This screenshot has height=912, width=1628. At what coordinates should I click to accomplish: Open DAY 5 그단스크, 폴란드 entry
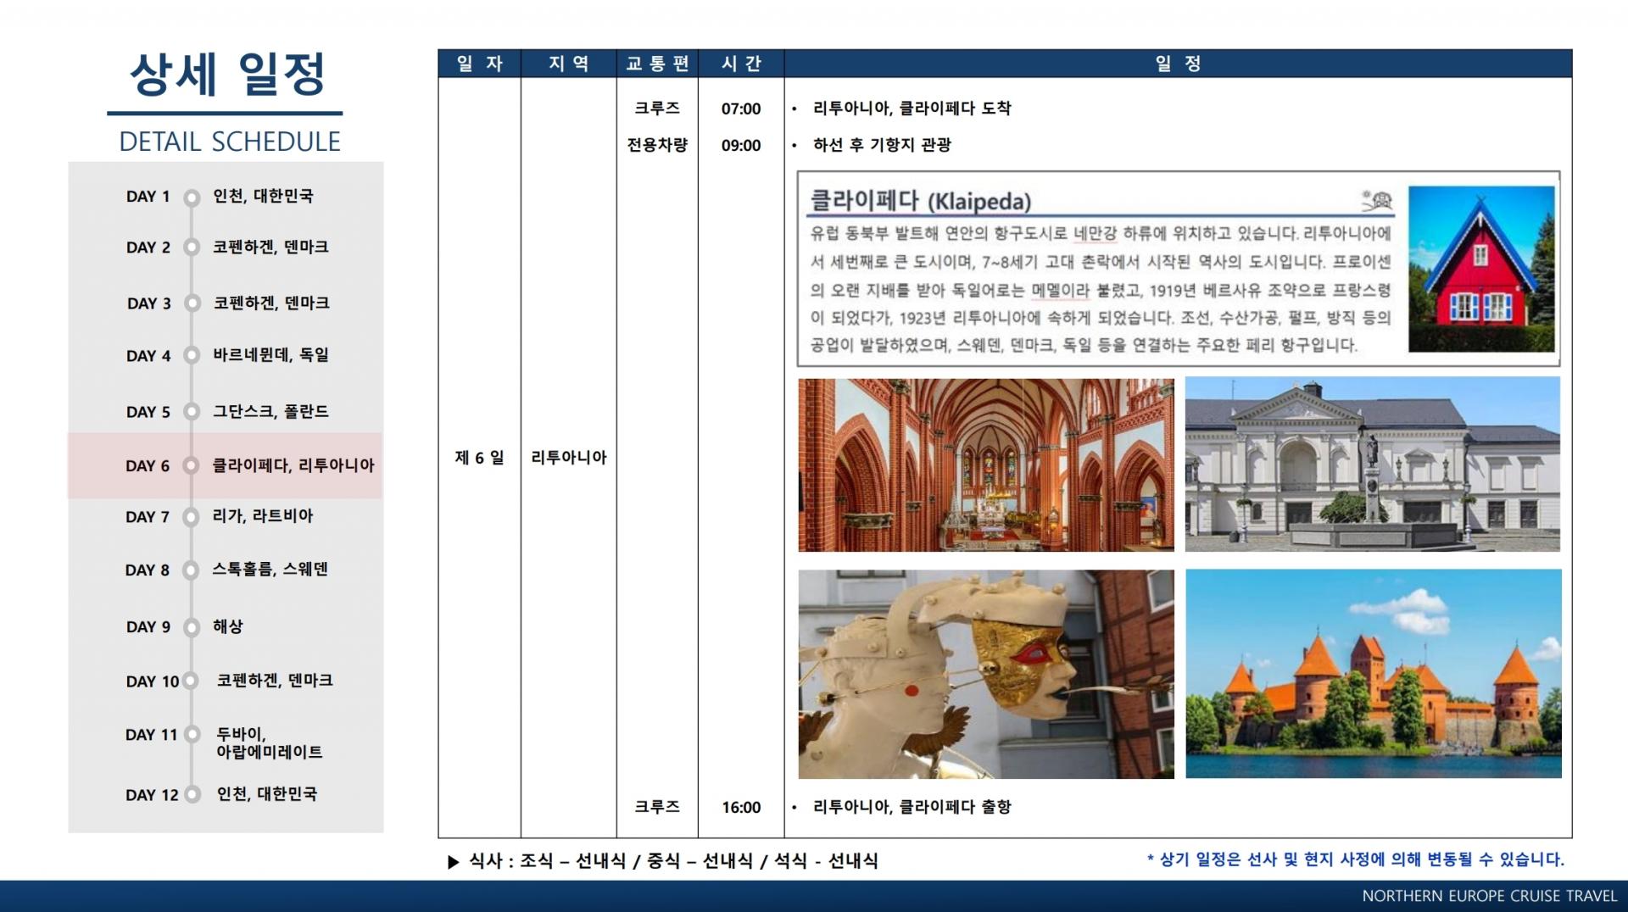click(x=227, y=411)
